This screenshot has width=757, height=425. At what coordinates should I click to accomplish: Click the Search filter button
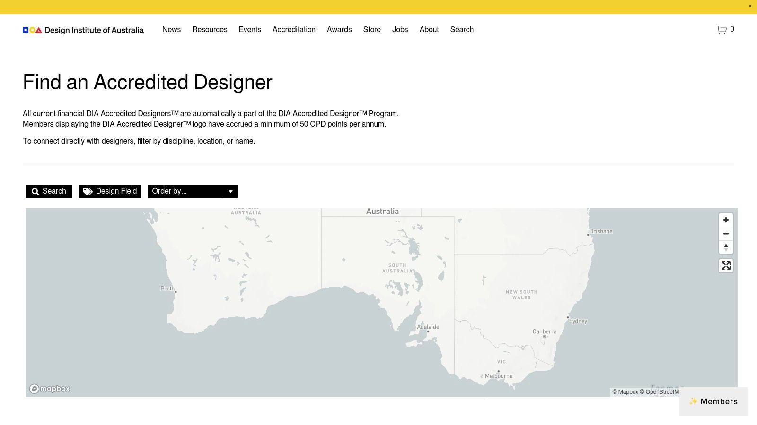click(48, 191)
